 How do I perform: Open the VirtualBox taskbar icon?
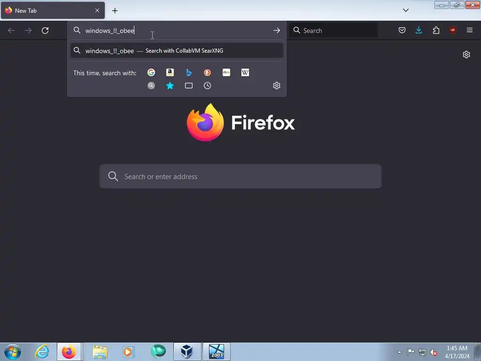pos(187,352)
